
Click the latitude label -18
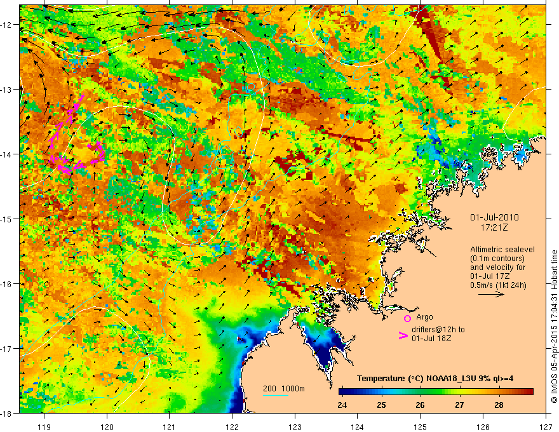(x=7, y=413)
